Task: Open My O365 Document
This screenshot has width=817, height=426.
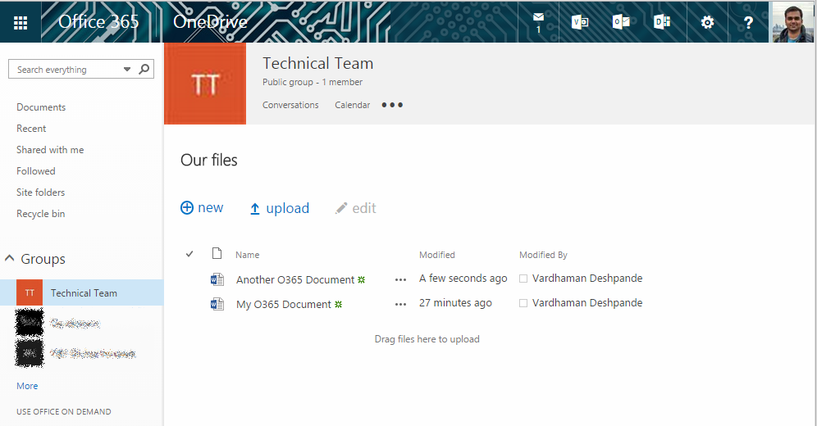Action: pos(284,304)
